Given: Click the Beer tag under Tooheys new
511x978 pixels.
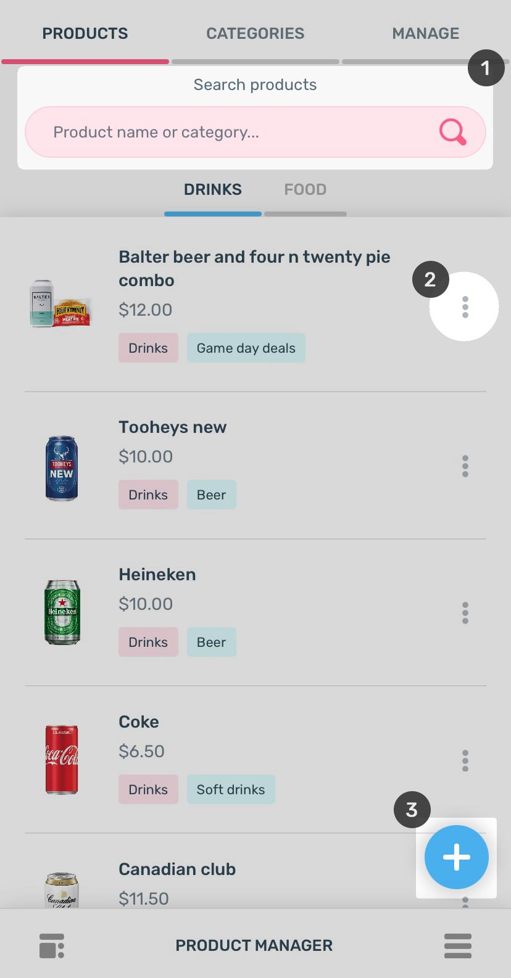Looking at the screenshot, I should 211,495.
